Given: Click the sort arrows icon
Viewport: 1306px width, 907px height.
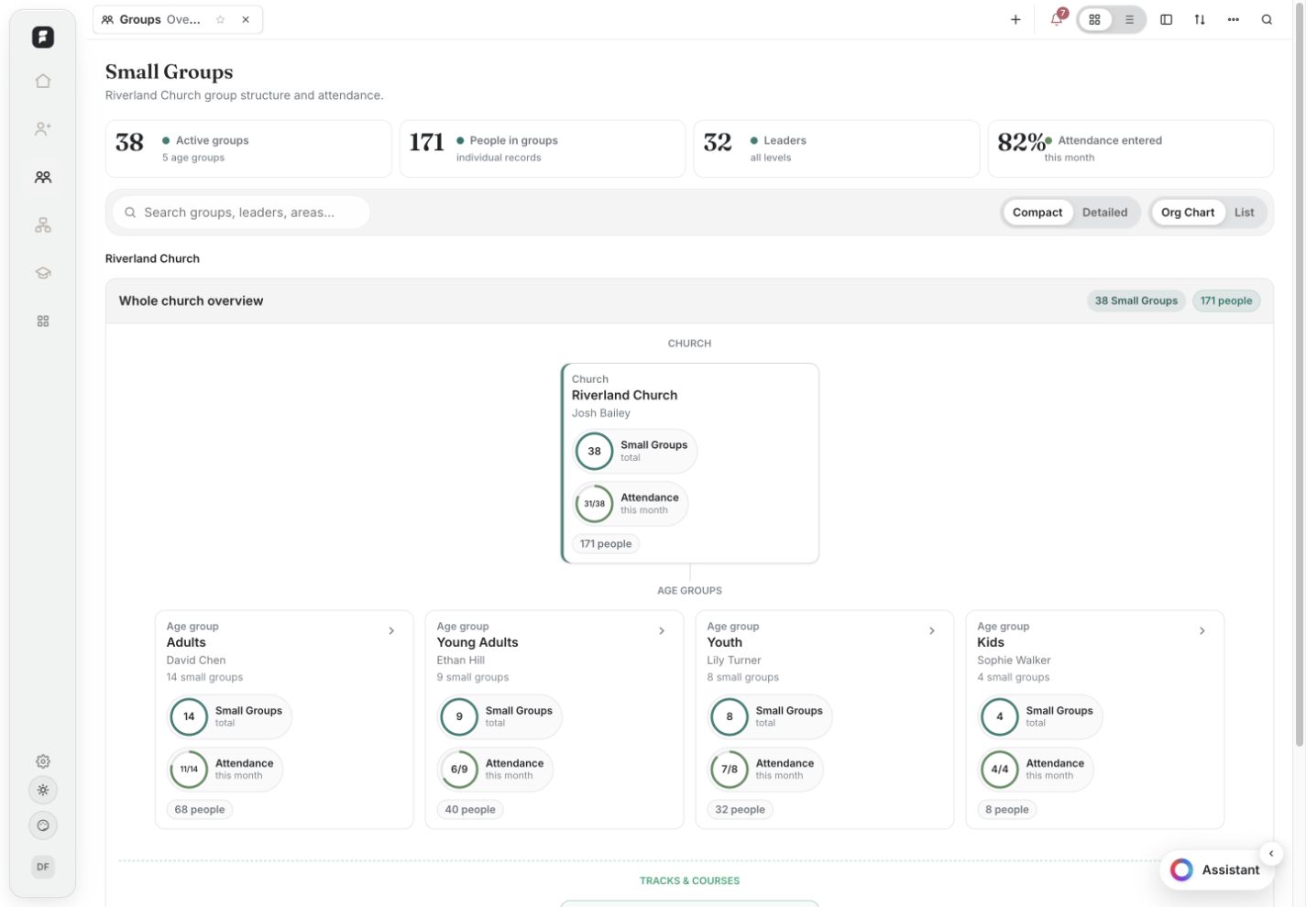Looking at the screenshot, I should point(1200,19).
